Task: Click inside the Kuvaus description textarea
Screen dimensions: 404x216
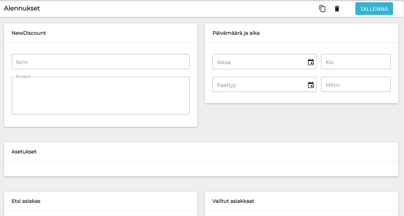Action: 101,97
